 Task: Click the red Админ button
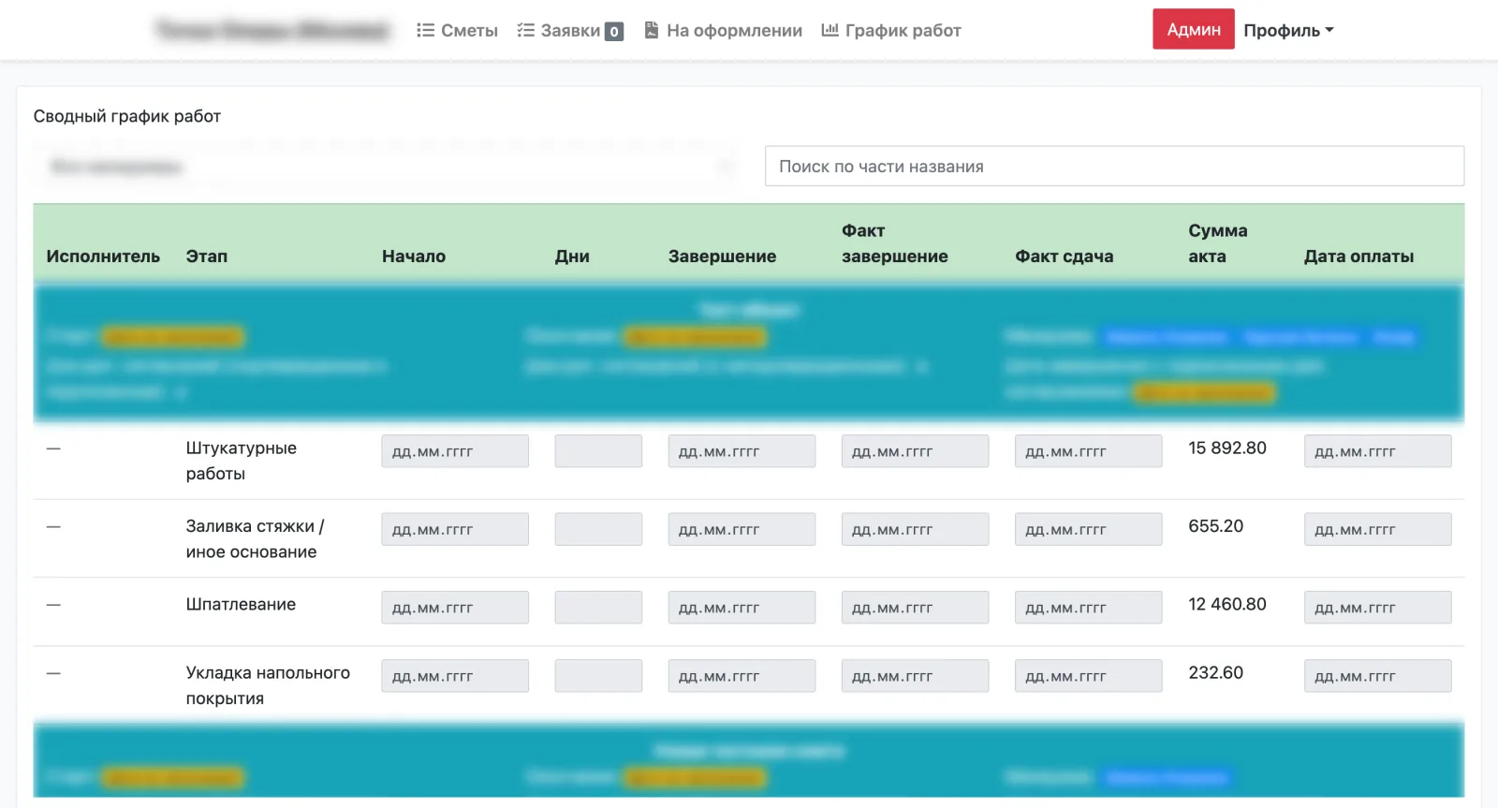[x=1194, y=29]
